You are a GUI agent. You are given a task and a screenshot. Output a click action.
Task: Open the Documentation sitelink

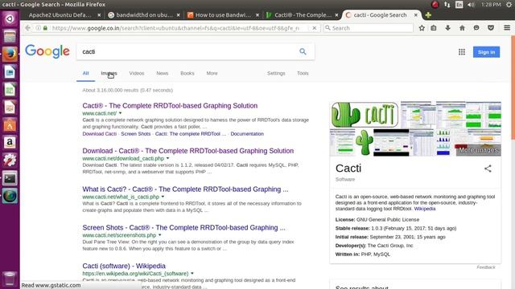(247, 134)
